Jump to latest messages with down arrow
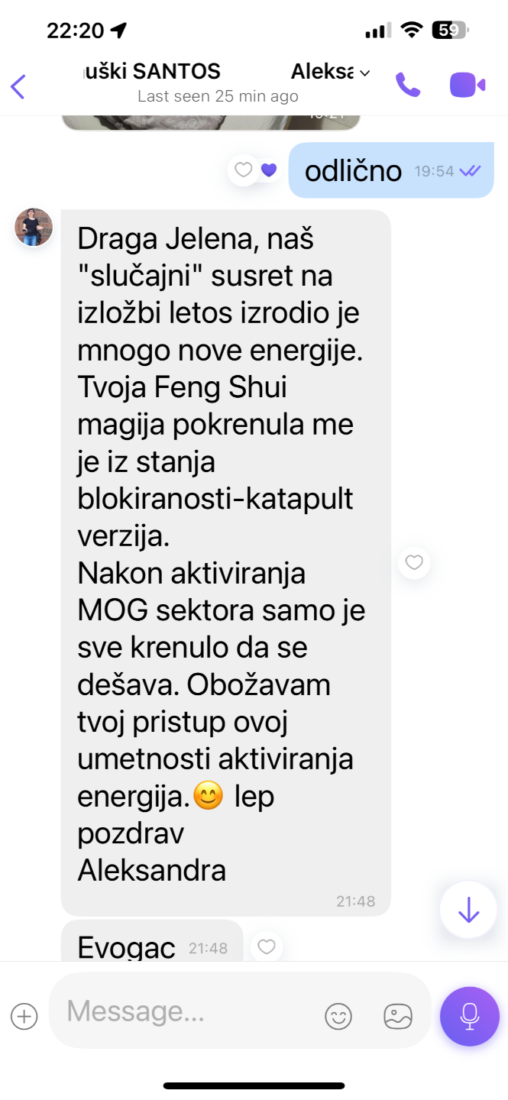508x1100 pixels. 468,909
